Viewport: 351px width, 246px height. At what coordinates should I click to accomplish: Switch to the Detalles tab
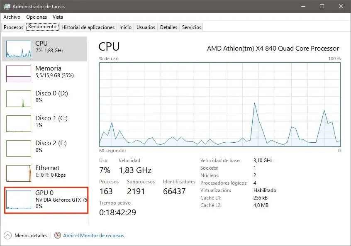pos(168,27)
